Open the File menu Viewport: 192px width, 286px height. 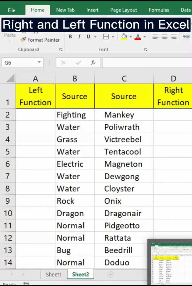pos(11,10)
